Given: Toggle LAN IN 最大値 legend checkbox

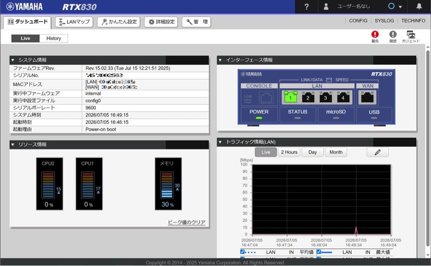Looking at the screenshot, I should pyautogui.click(x=318, y=252).
